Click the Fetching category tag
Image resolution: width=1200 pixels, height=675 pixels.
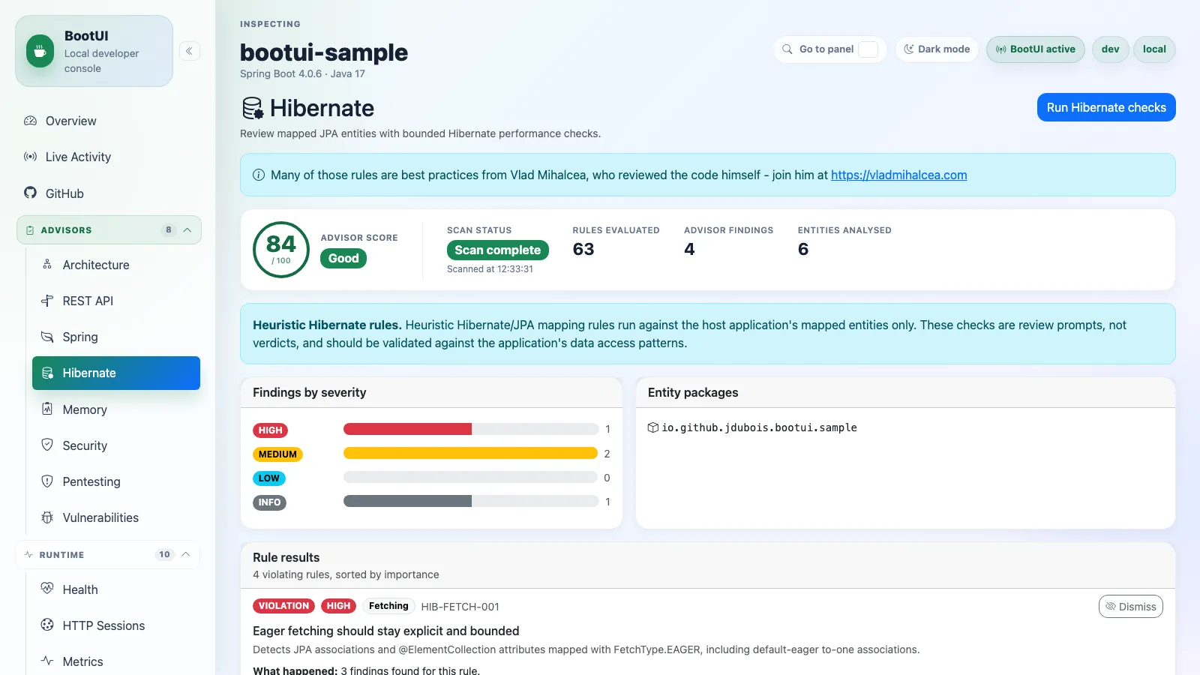(388, 606)
